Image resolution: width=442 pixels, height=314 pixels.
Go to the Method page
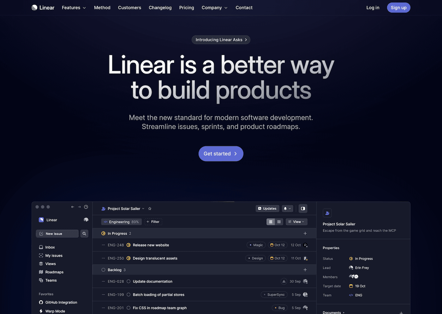point(102,8)
